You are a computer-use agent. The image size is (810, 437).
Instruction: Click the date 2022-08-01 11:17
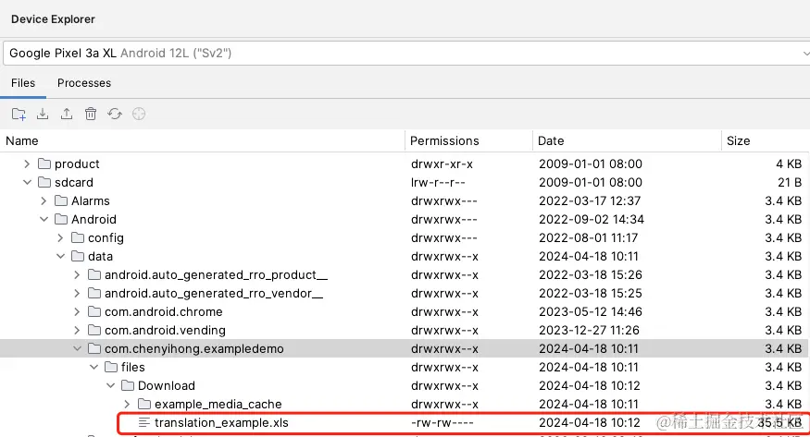(x=589, y=238)
